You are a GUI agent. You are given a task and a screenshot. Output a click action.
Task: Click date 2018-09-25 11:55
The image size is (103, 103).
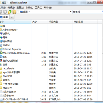pyautogui.click(x=83, y=57)
